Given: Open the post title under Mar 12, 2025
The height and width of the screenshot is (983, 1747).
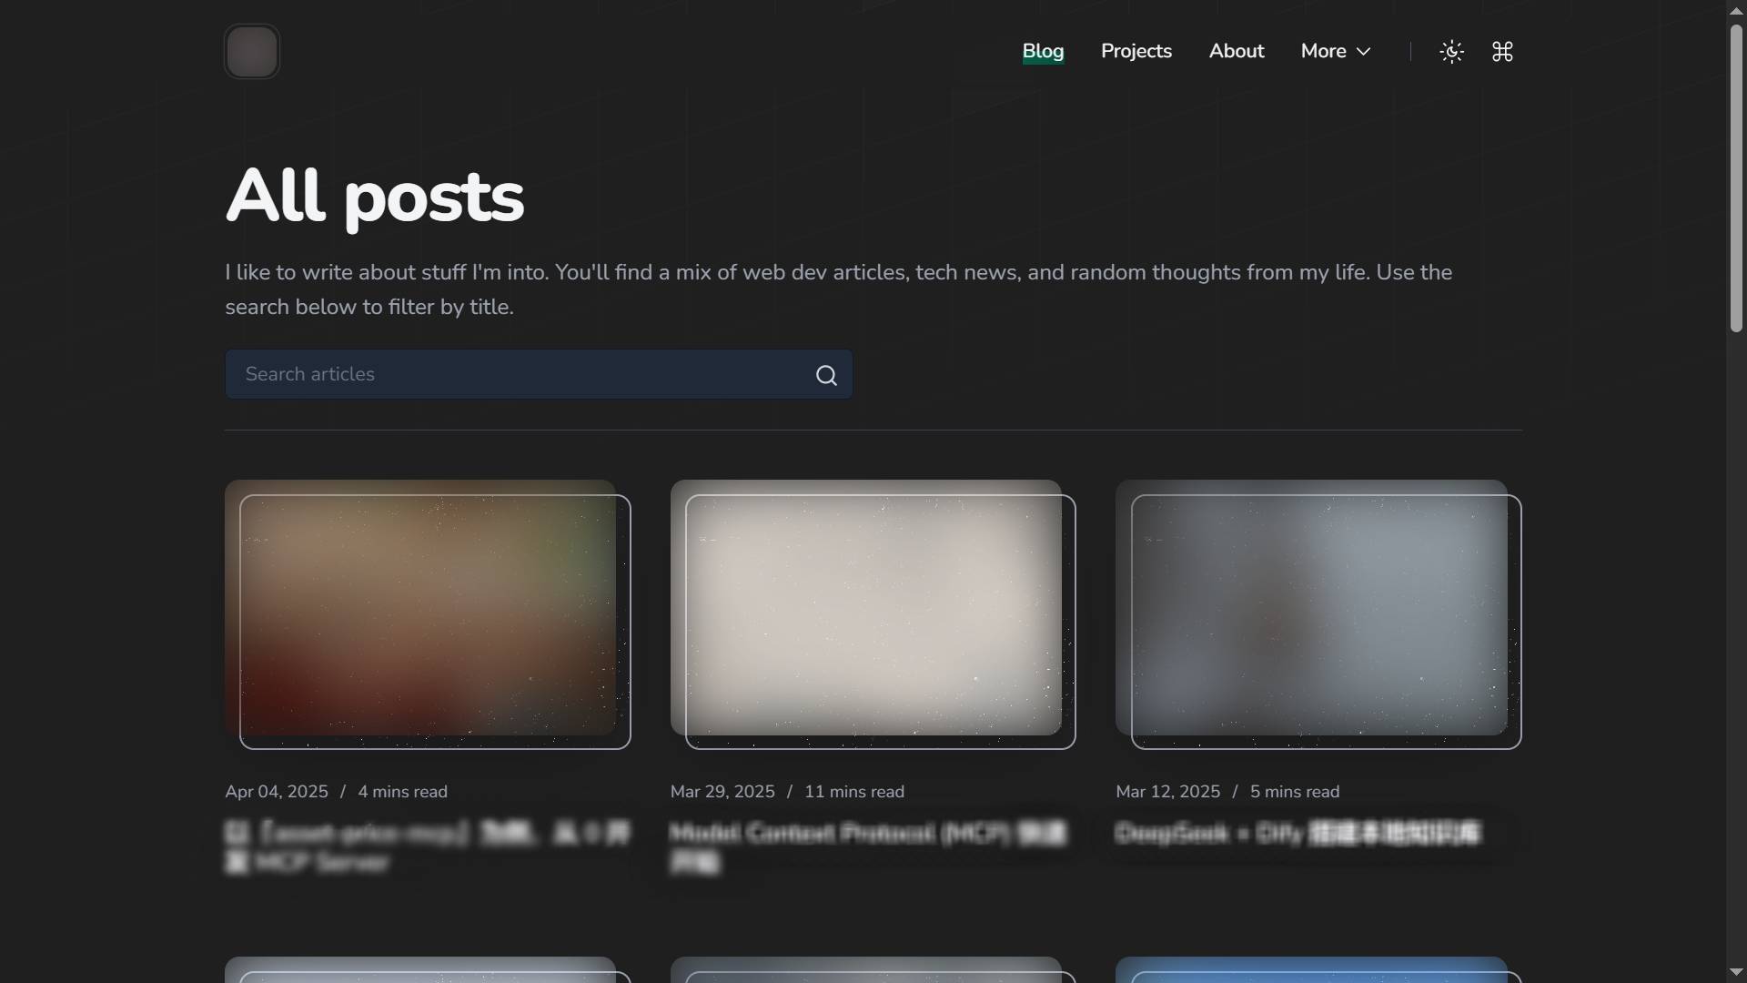Looking at the screenshot, I should tap(1298, 834).
